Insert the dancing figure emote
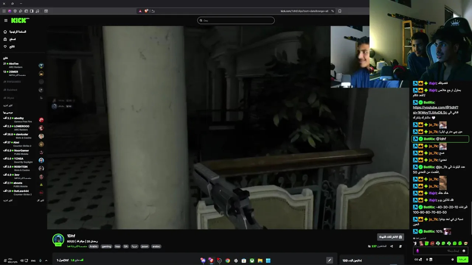 tap(415, 243)
